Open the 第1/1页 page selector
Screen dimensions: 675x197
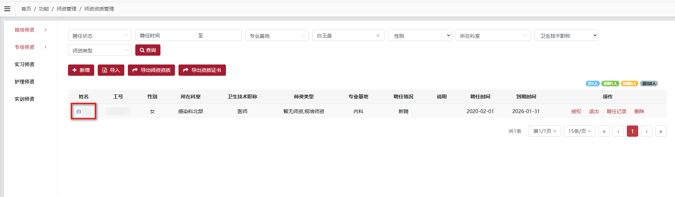pyautogui.click(x=545, y=131)
